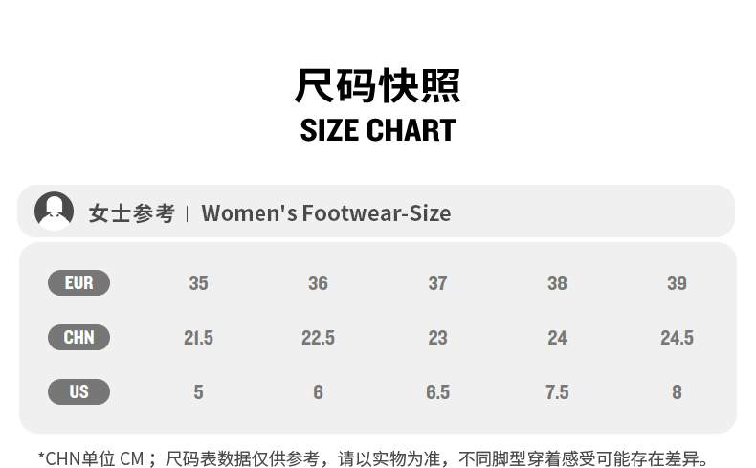Viewport: 756px width, 468px height.
Task: Select the US row label badge
Action: (x=78, y=392)
